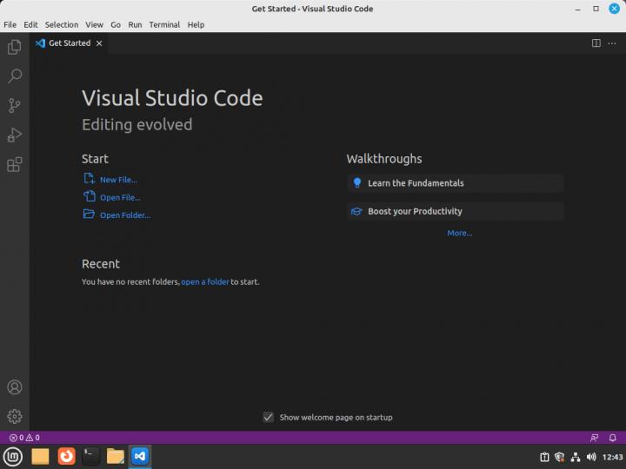Open the Run and Debug view

[14, 135]
